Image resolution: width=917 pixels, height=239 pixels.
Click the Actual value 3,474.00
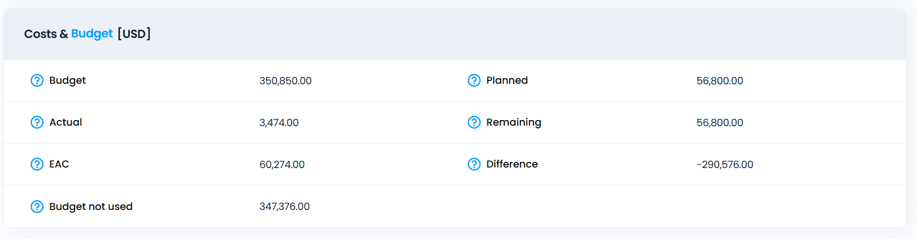(x=279, y=123)
